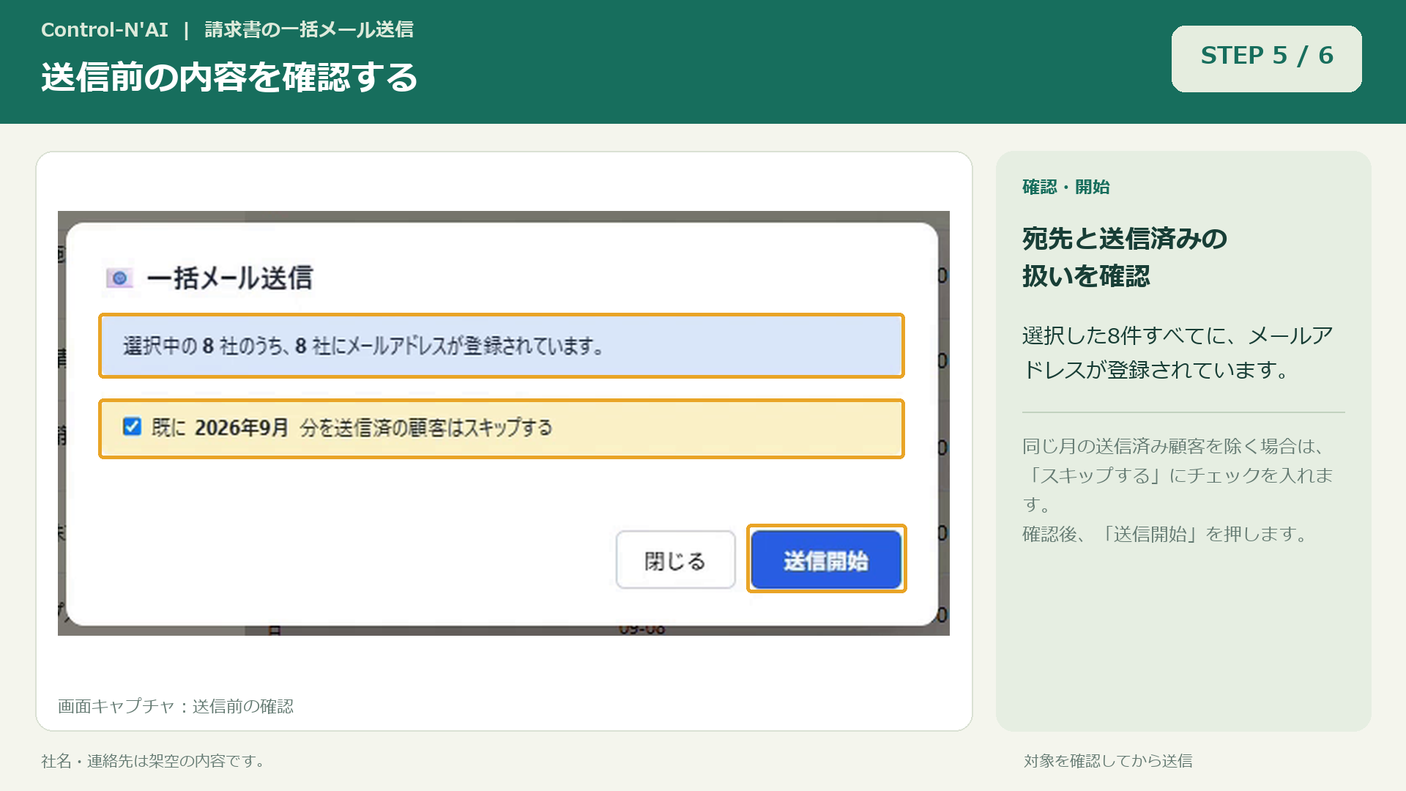Click the Control-N'AI header label
The width and height of the screenshot is (1406, 791).
click(x=105, y=30)
